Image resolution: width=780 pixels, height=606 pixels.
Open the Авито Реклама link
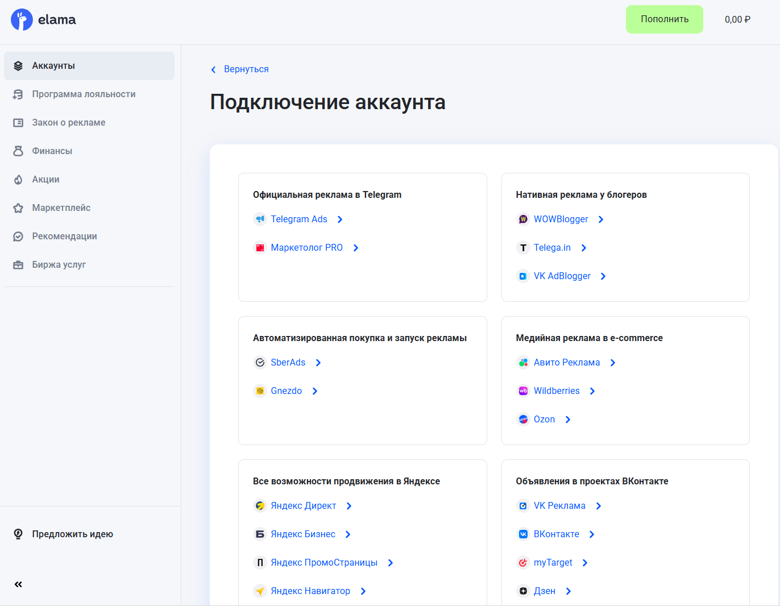566,362
